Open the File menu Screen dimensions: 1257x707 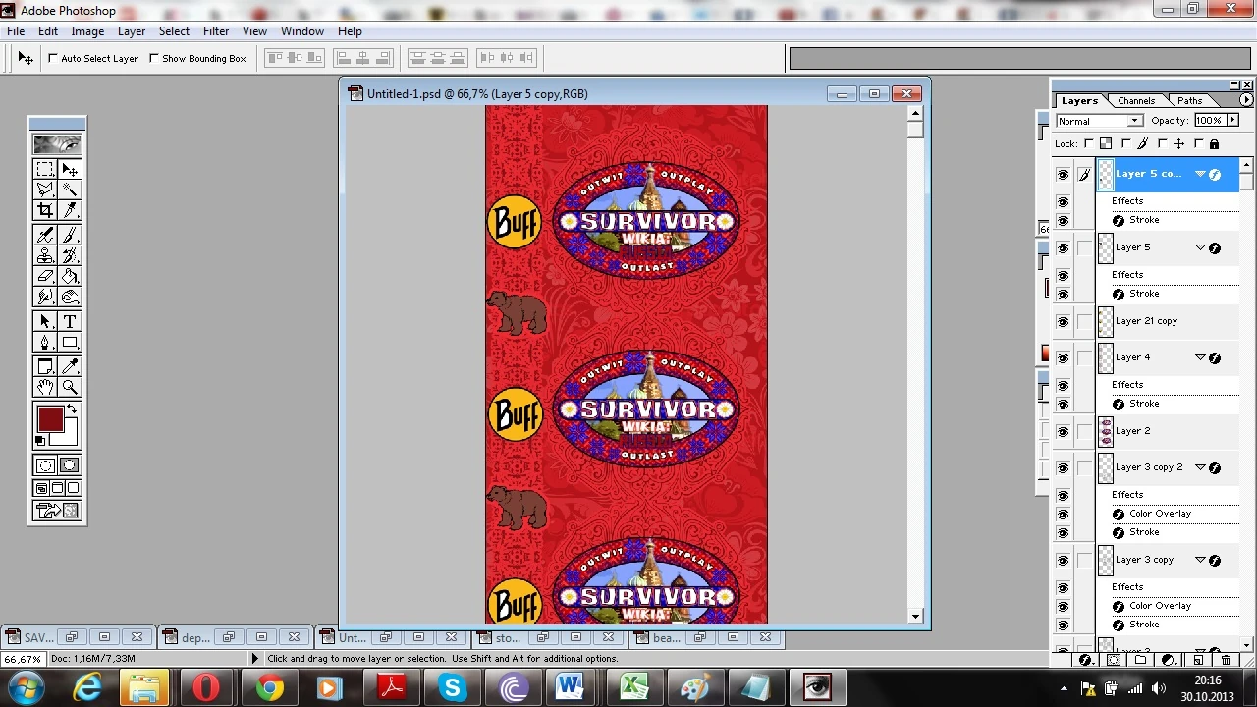pos(16,31)
